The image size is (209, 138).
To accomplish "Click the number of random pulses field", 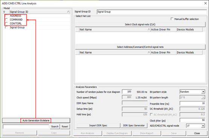I will (x=127, y=92).
